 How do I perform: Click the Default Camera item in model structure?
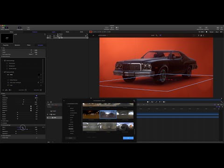click(x=14, y=80)
